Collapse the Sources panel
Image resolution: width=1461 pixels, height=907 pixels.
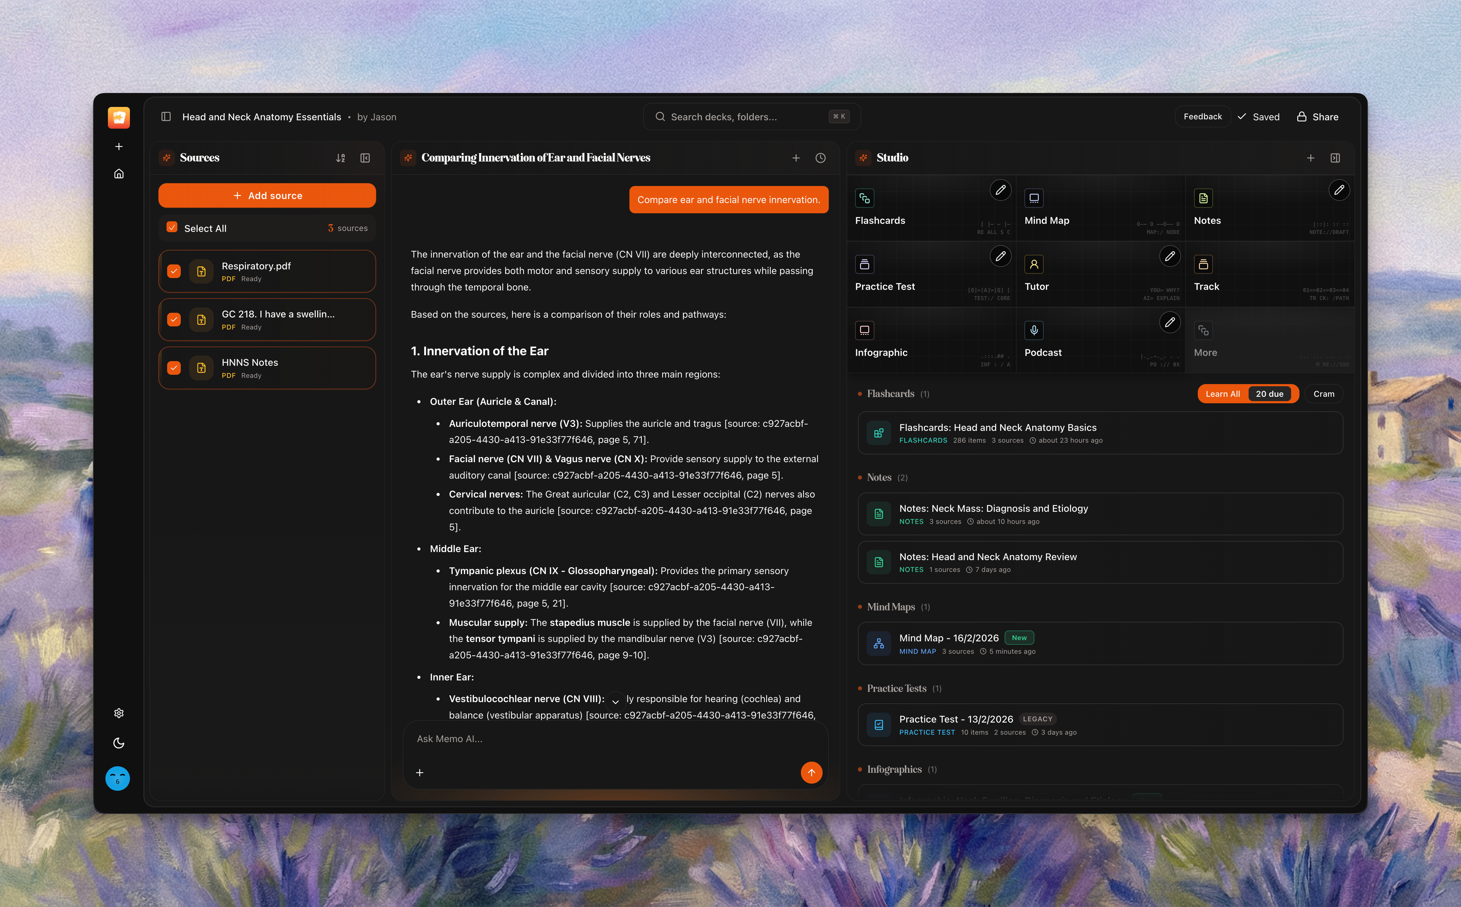(x=365, y=158)
